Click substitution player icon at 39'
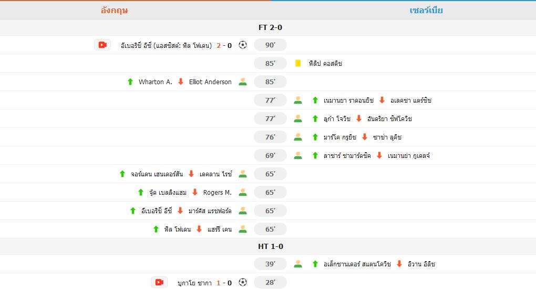The width and height of the screenshot is (536, 289). pyautogui.click(x=298, y=264)
